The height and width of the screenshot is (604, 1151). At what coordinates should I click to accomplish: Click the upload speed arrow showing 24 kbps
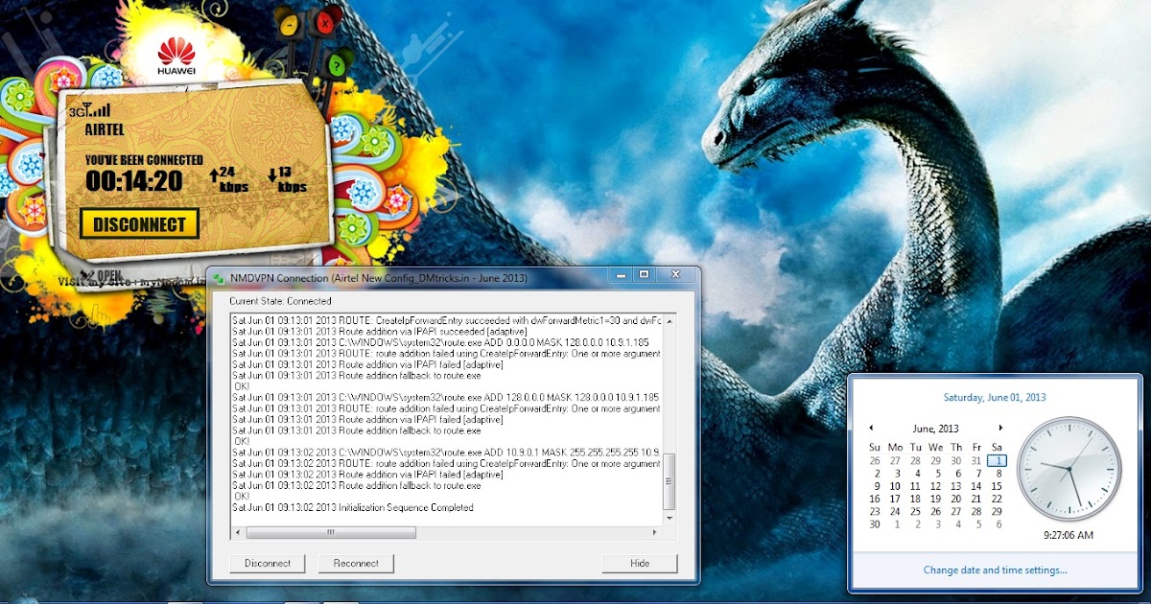pyautogui.click(x=214, y=176)
